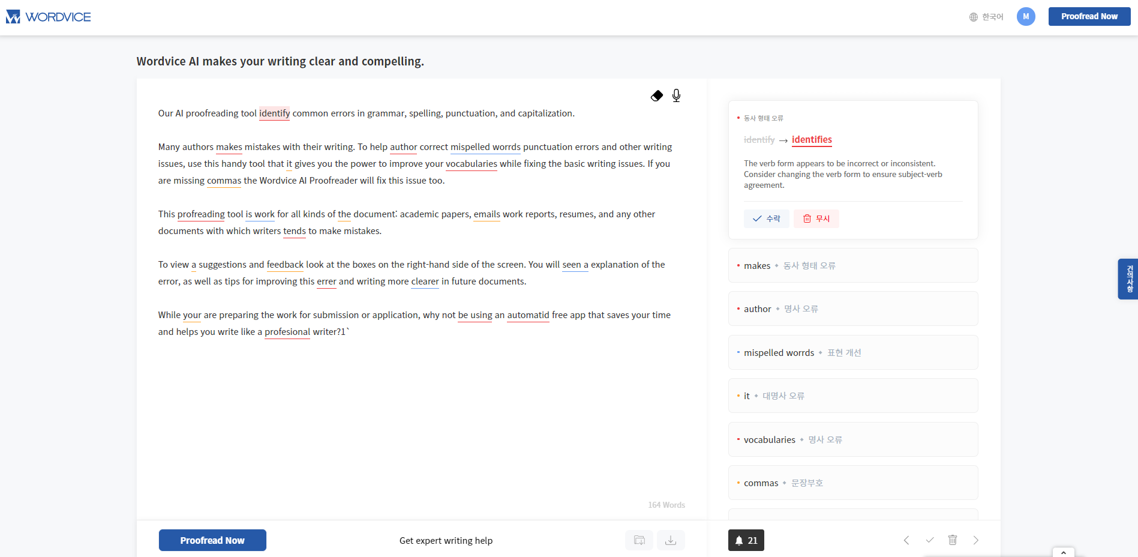The height and width of the screenshot is (557, 1138).
Task: Click the underlined word automatid
Action: [x=528, y=315]
